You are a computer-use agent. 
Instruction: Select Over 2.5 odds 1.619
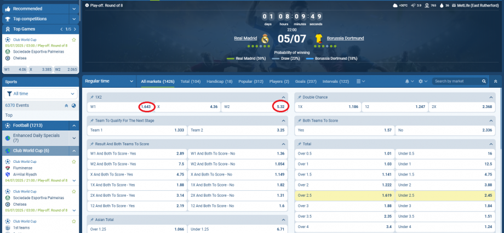[x=344, y=195]
